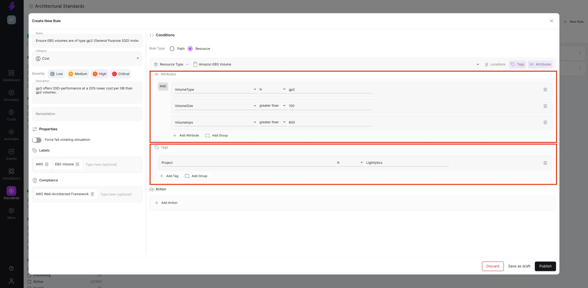Image resolution: width=588 pixels, height=288 pixels.
Task: Edit the 600 value field
Action: [330, 122]
